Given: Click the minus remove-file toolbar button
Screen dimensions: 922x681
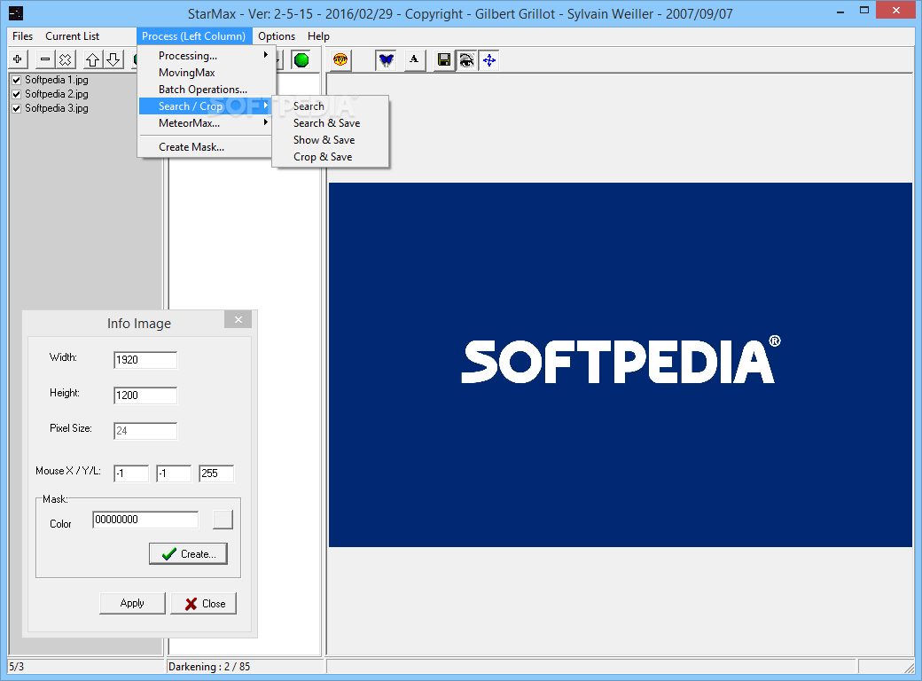Looking at the screenshot, I should coord(45,59).
